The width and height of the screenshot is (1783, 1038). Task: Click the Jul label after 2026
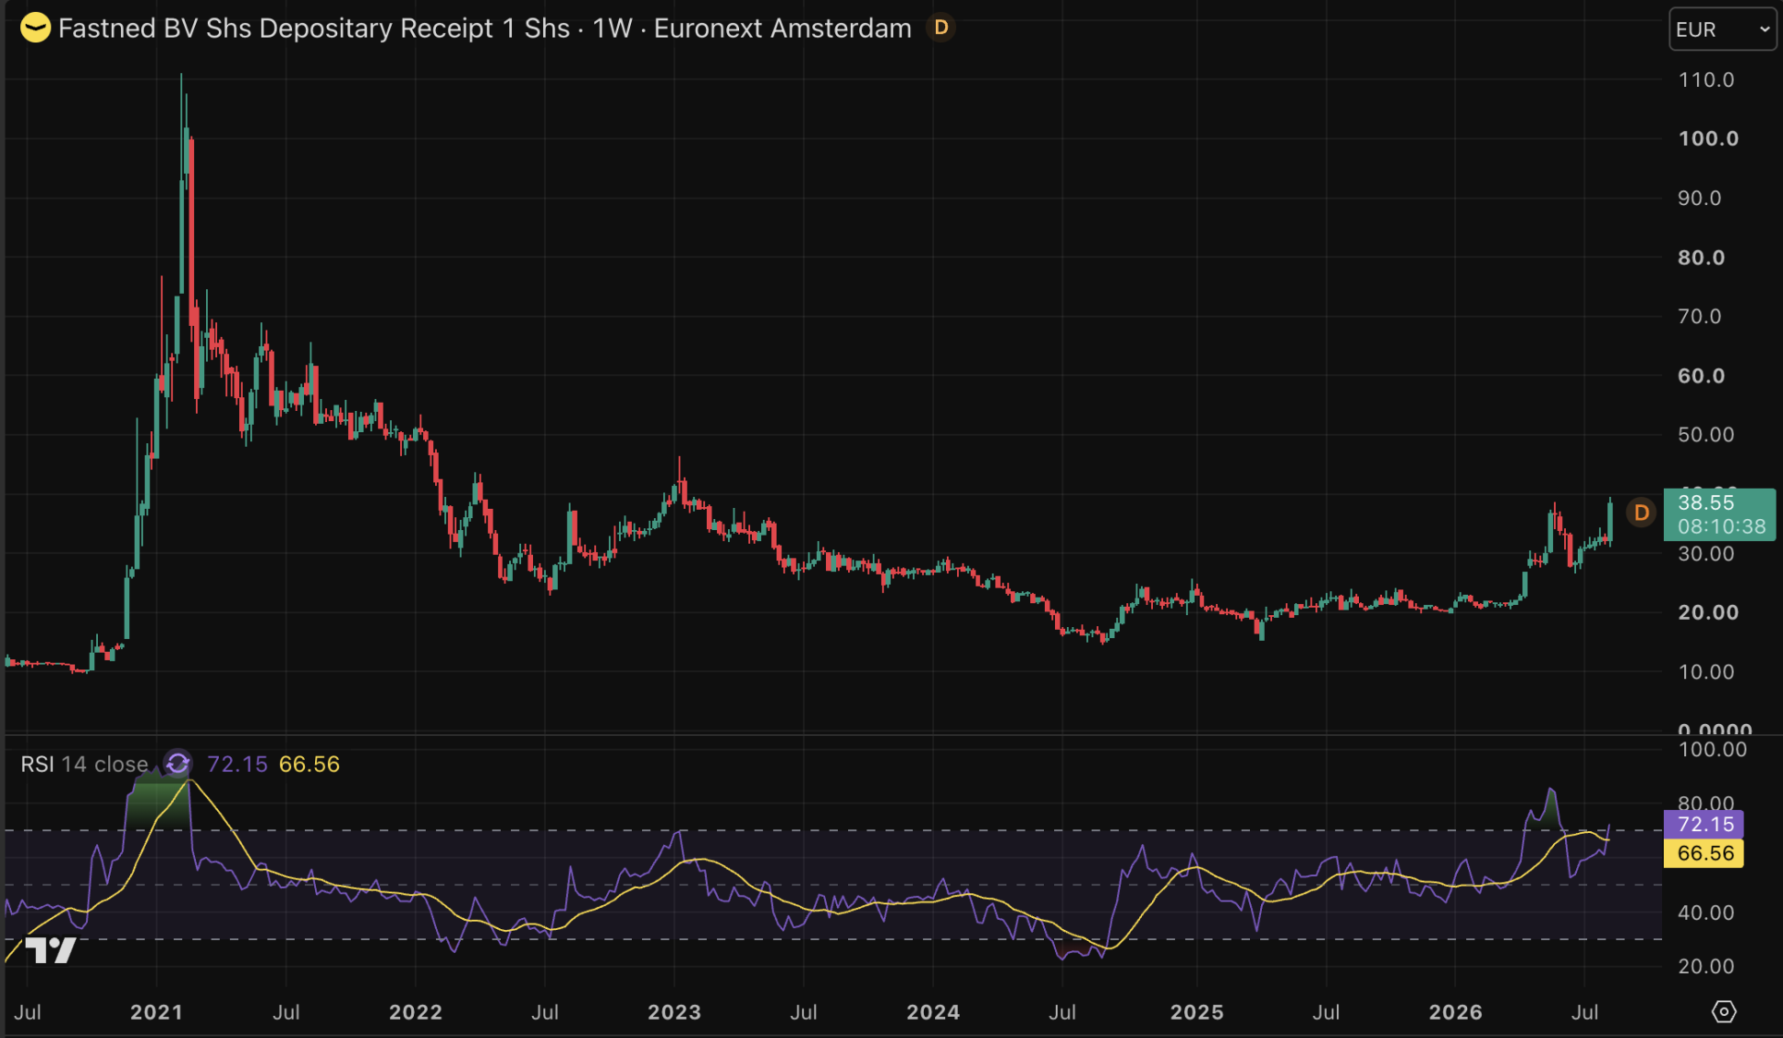tap(1585, 1012)
